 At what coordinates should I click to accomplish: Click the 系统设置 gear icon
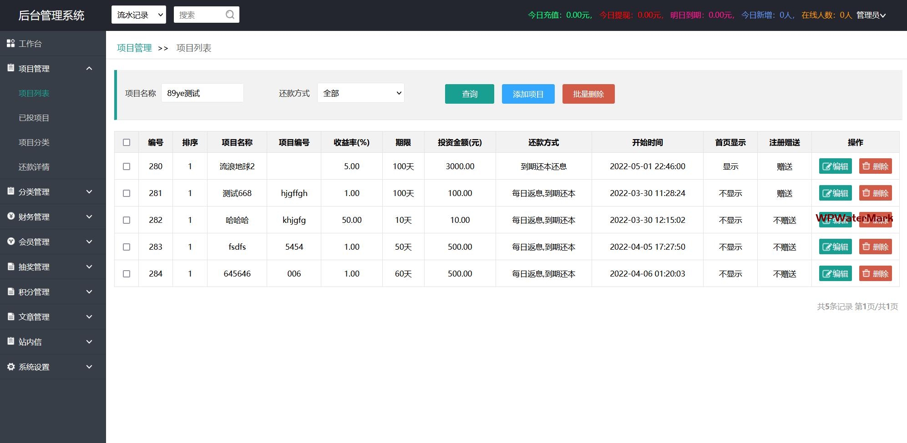click(11, 367)
